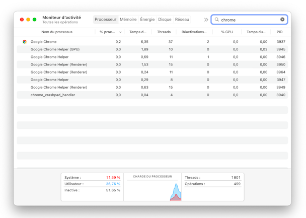Screen dimensions: 306x218
Task: Click the Inactive 51,65 % value
Action: coord(113,190)
